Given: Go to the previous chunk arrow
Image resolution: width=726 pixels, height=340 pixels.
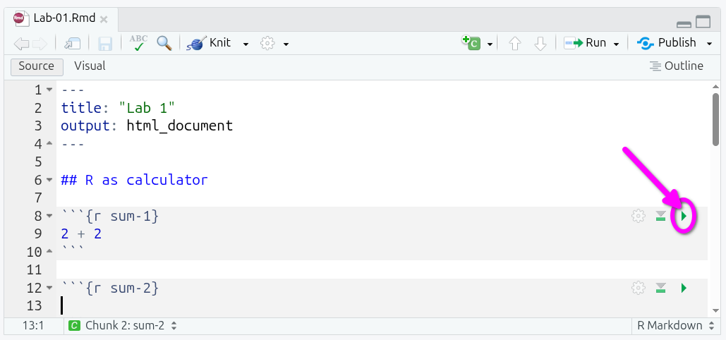Looking at the screenshot, I should point(514,44).
